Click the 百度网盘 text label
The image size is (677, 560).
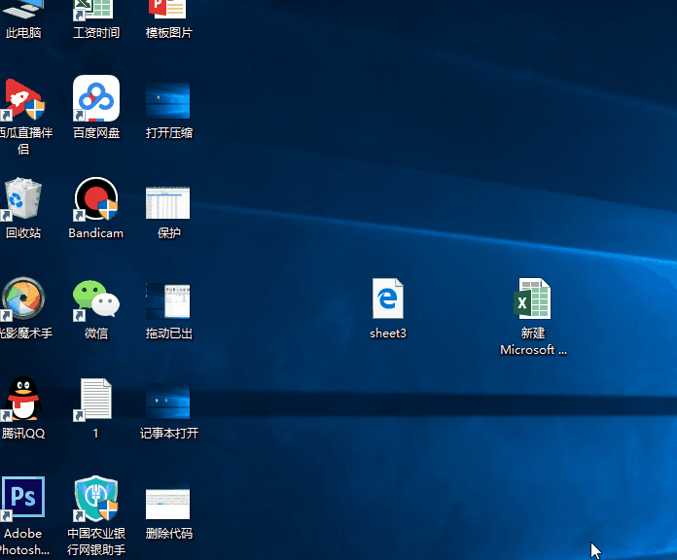pos(96,133)
